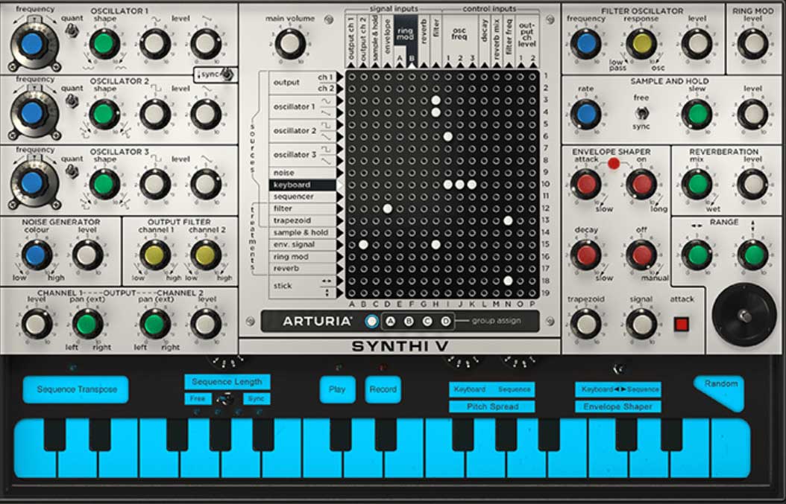
Task: Toggle the Sample and Hold free/sync switch
Action: (641, 112)
